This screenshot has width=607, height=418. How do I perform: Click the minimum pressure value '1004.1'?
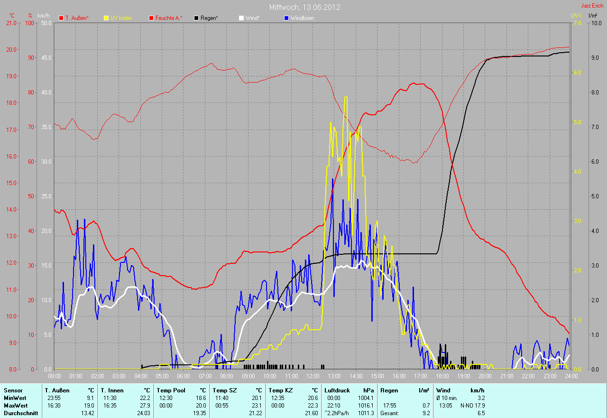(x=366, y=398)
